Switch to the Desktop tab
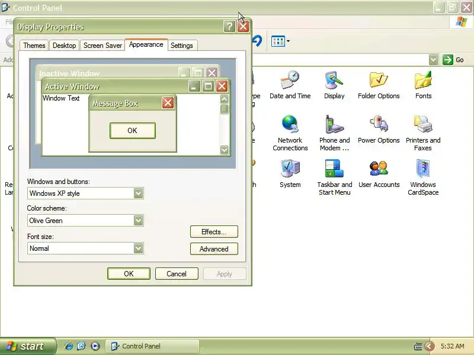Viewport: 474px width, 355px height. click(x=65, y=46)
